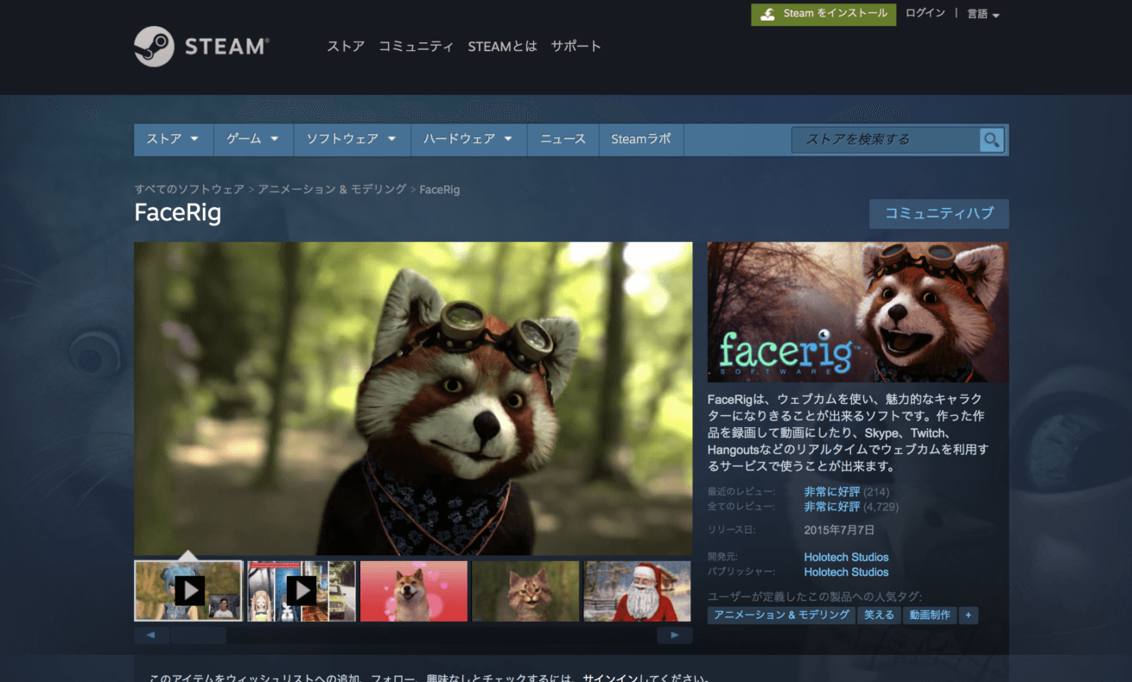Click the FaceRig breadcrumb link
Image resolution: width=1132 pixels, height=682 pixels.
[440, 189]
